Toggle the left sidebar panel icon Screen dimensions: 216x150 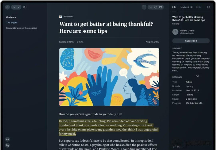click(x=25, y=7)
